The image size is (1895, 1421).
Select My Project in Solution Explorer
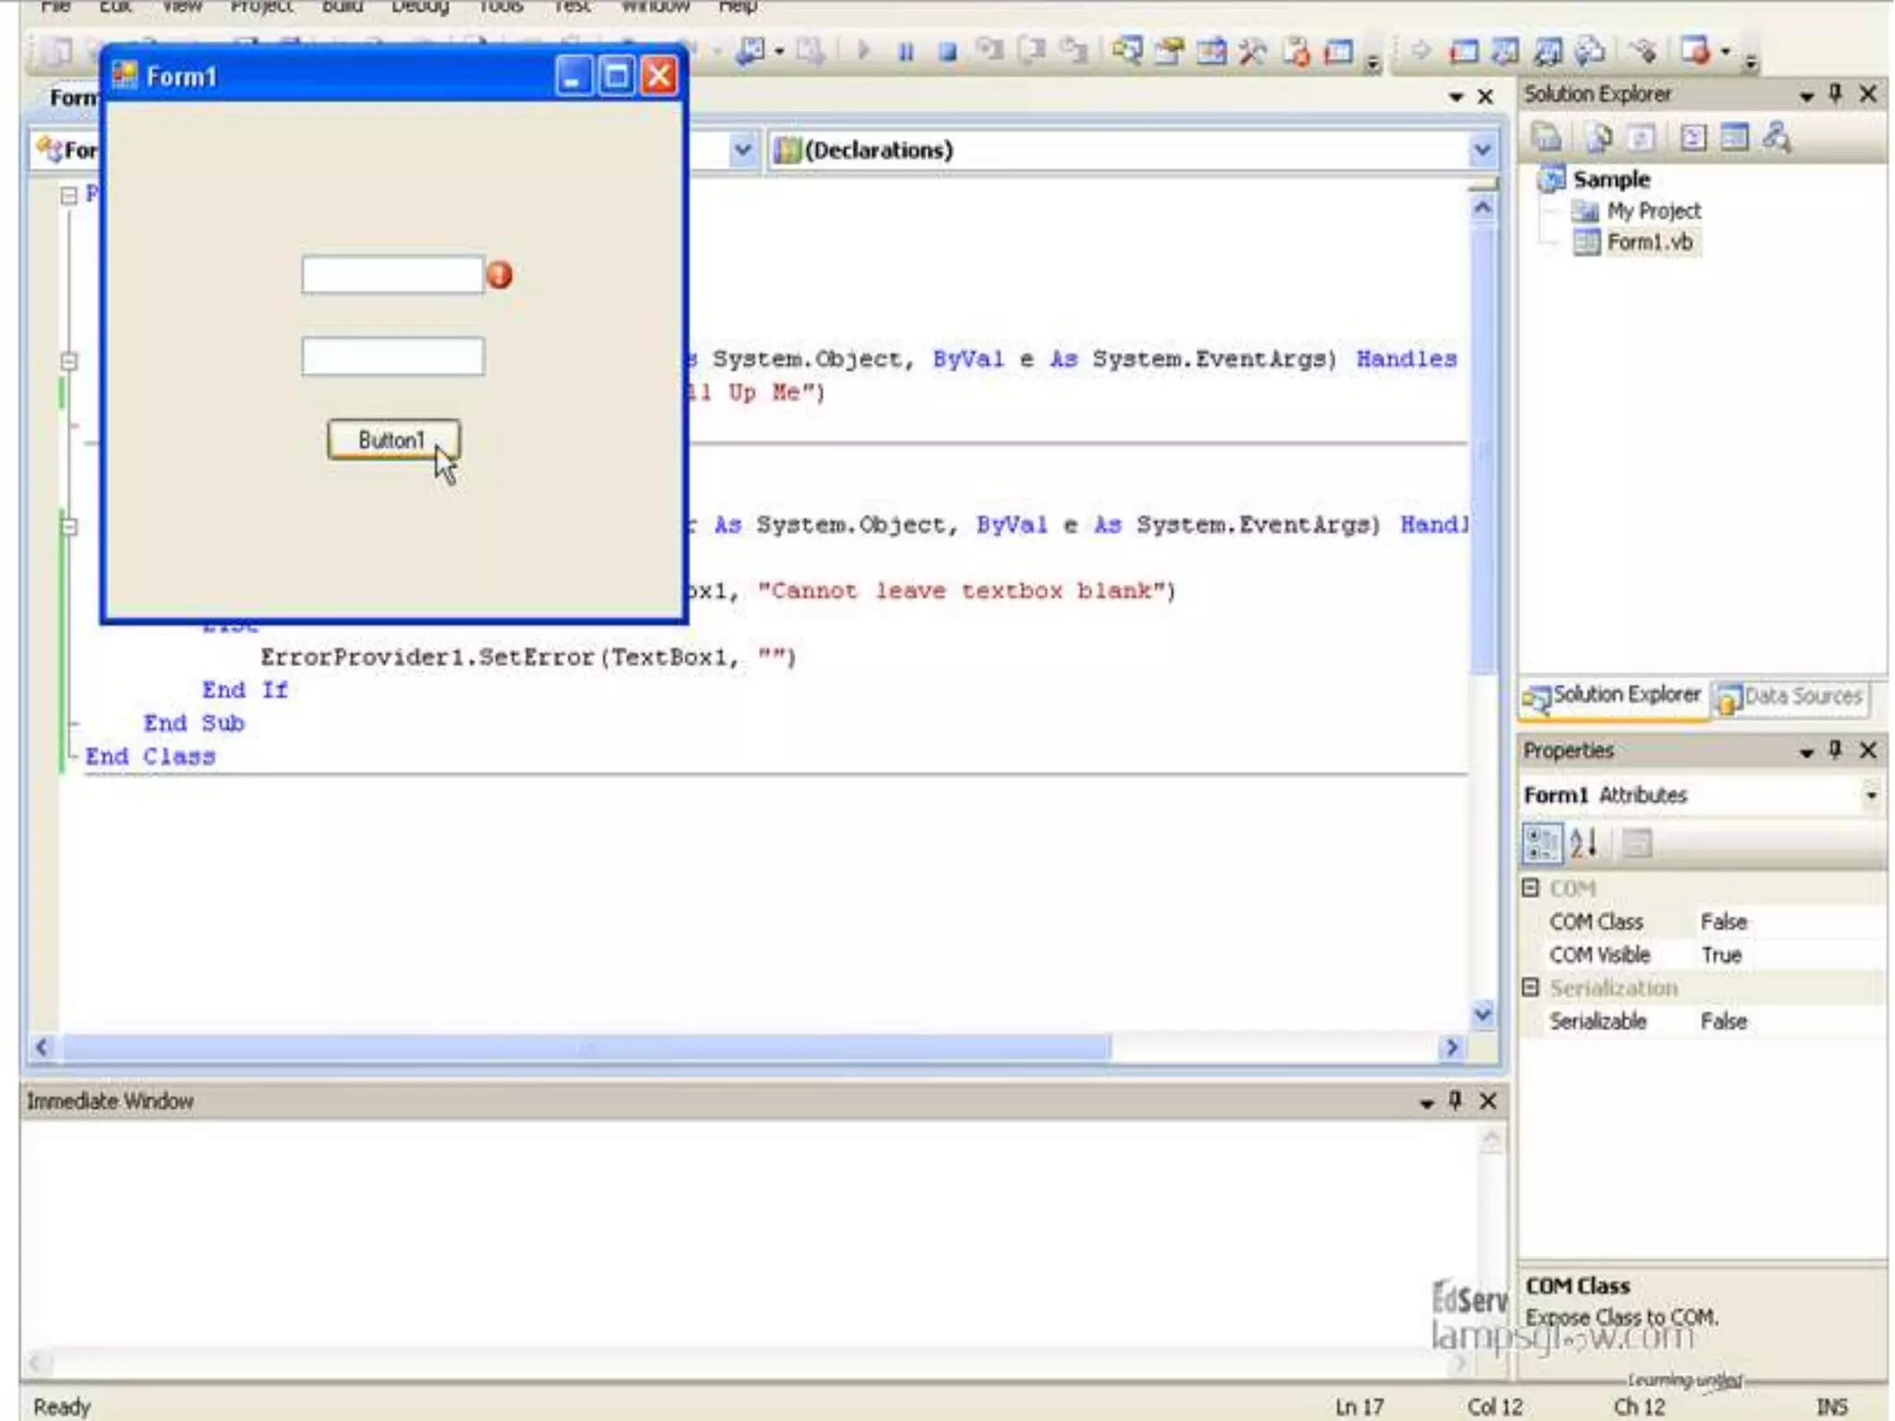pyautogui.click(x=1653, y=211)
